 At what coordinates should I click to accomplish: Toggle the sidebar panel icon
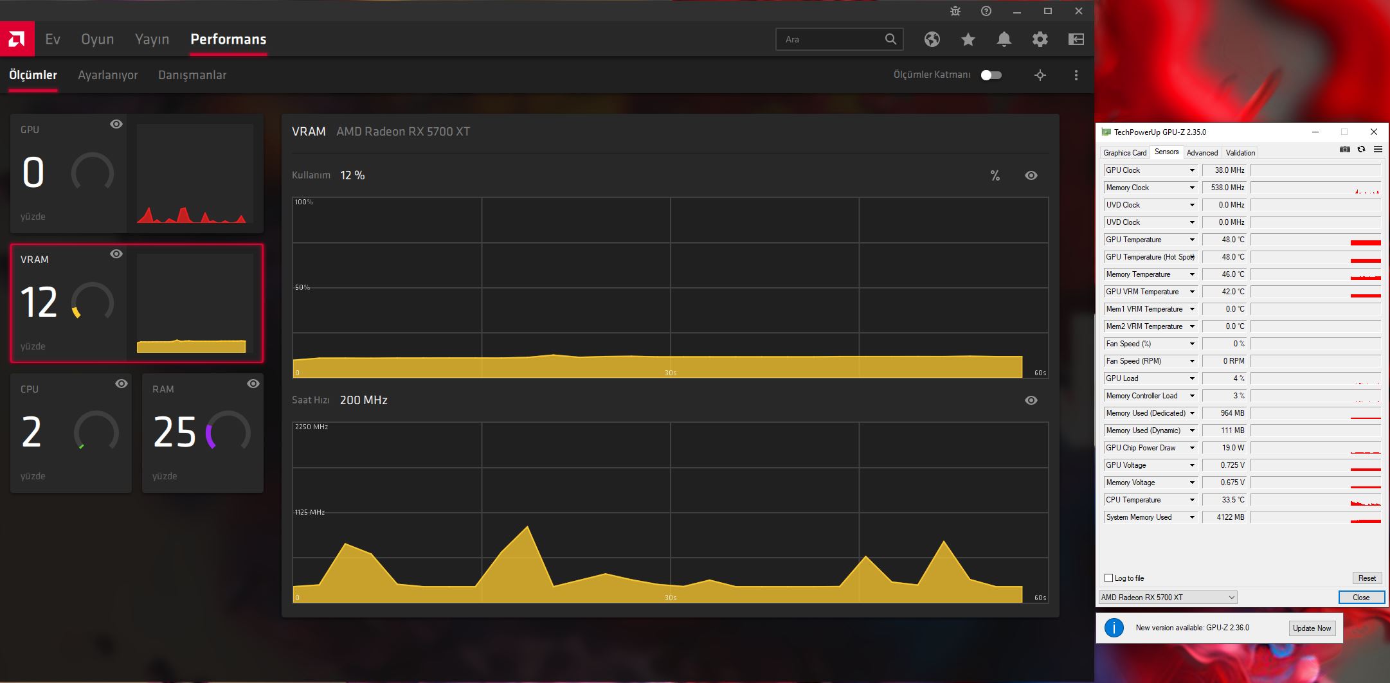coord(1076,39)
